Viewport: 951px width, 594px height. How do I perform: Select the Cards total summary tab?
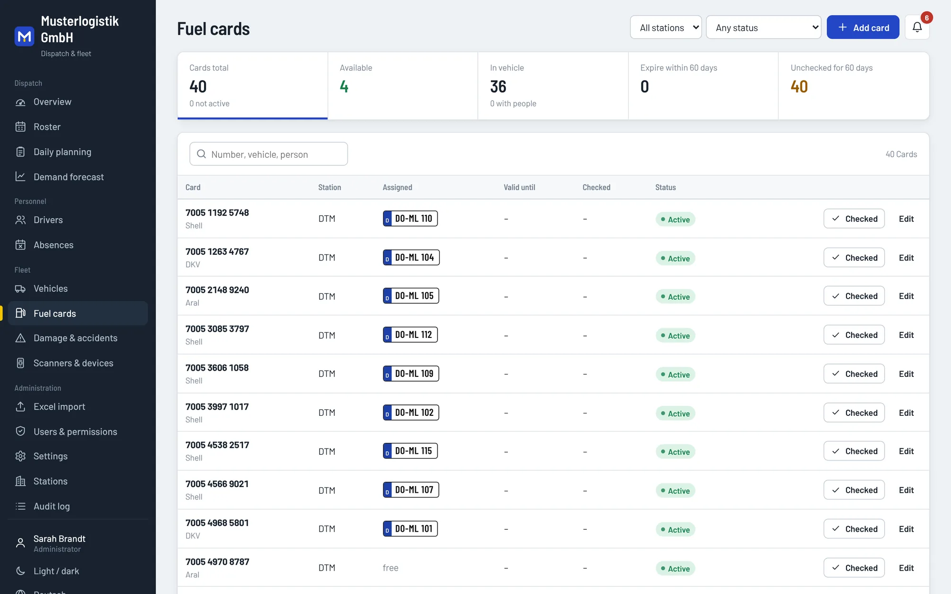(x=252, y=86)
